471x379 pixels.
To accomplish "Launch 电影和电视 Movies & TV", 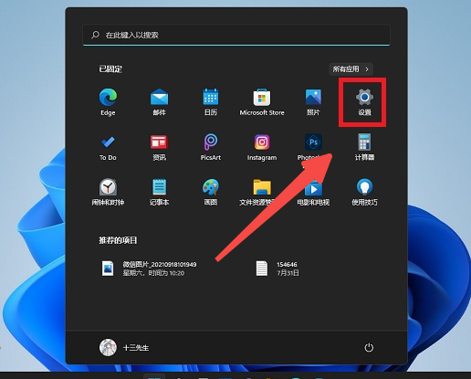I will 313,192.
